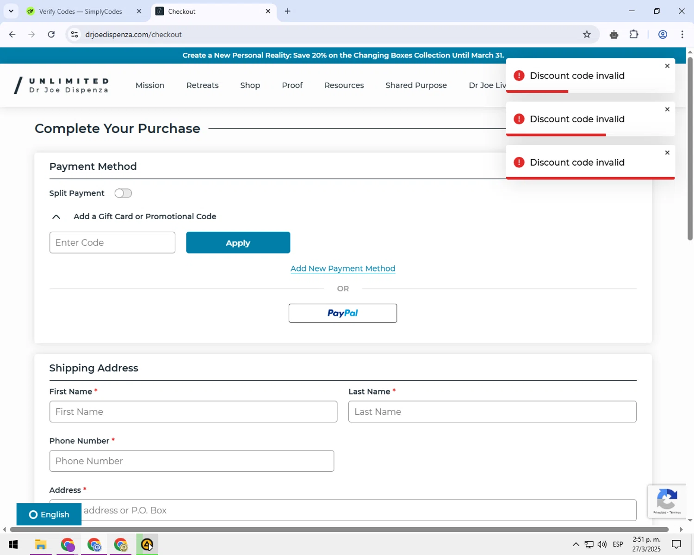Image resolution: width=694 pixels, height=555 pixels.
Task: Toggle the Split Payment switch
Action: coord(123,193)
